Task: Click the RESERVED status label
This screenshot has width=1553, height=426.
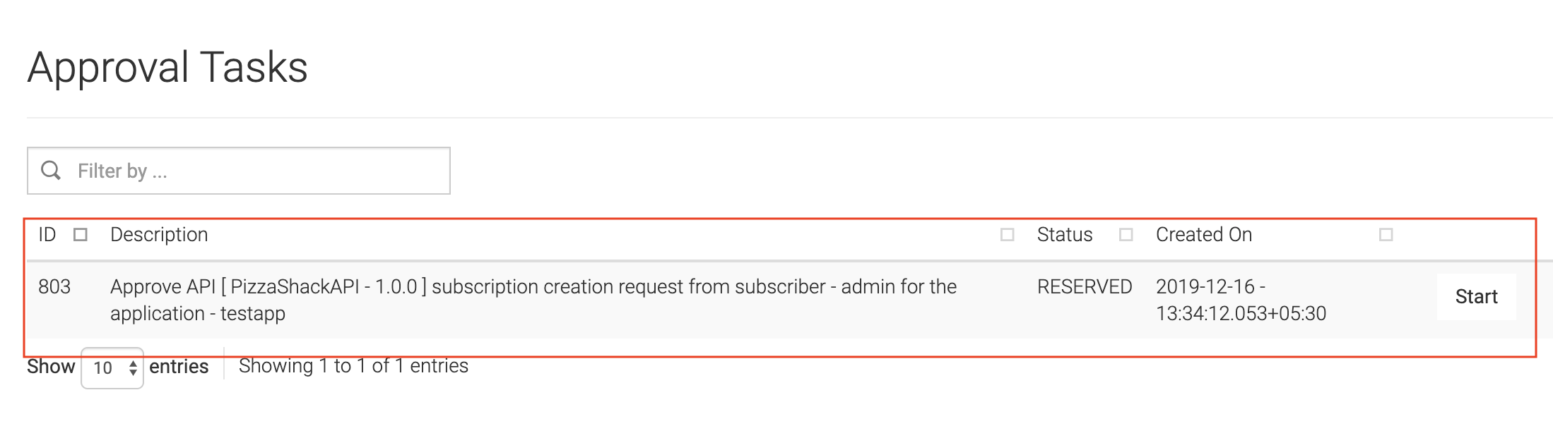Action: [x=1085, y=287]
